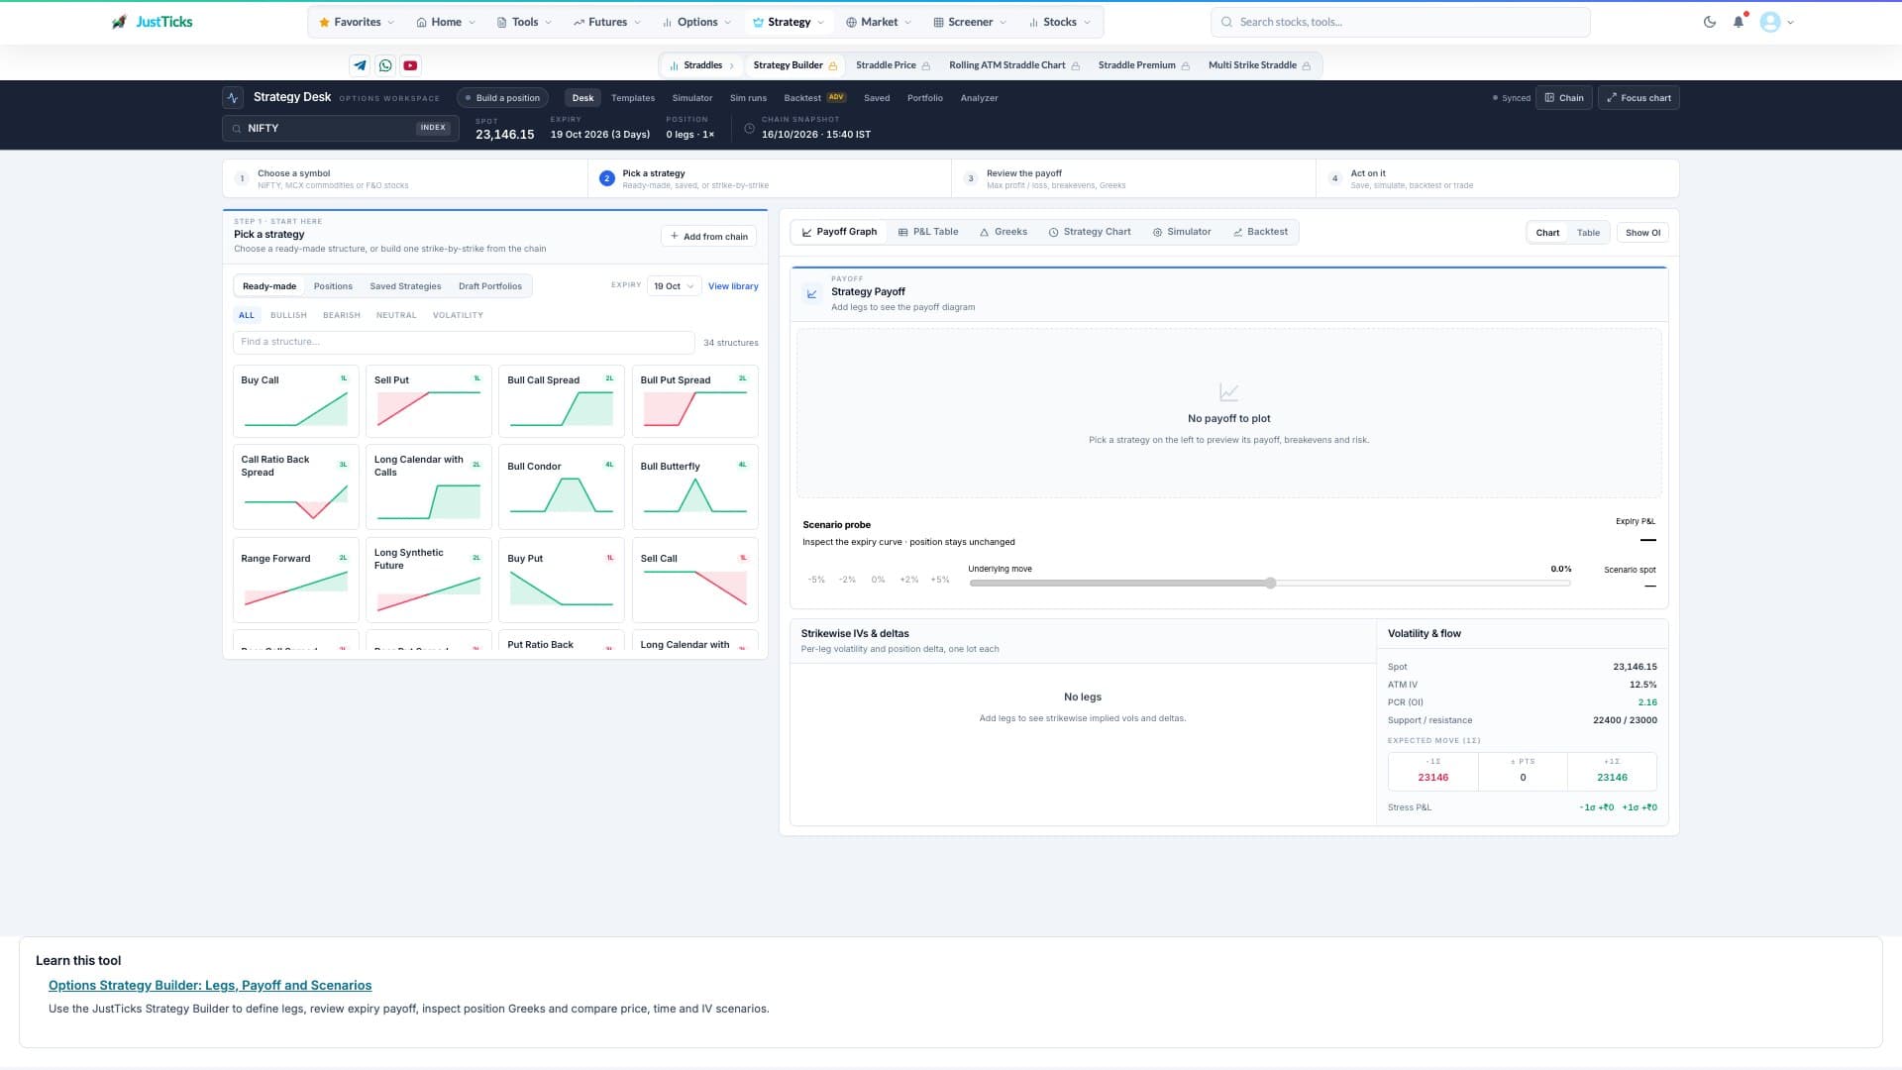1902x1070 pixels.
Task: Open the YouTube icon link
Action: pos(410,65)
